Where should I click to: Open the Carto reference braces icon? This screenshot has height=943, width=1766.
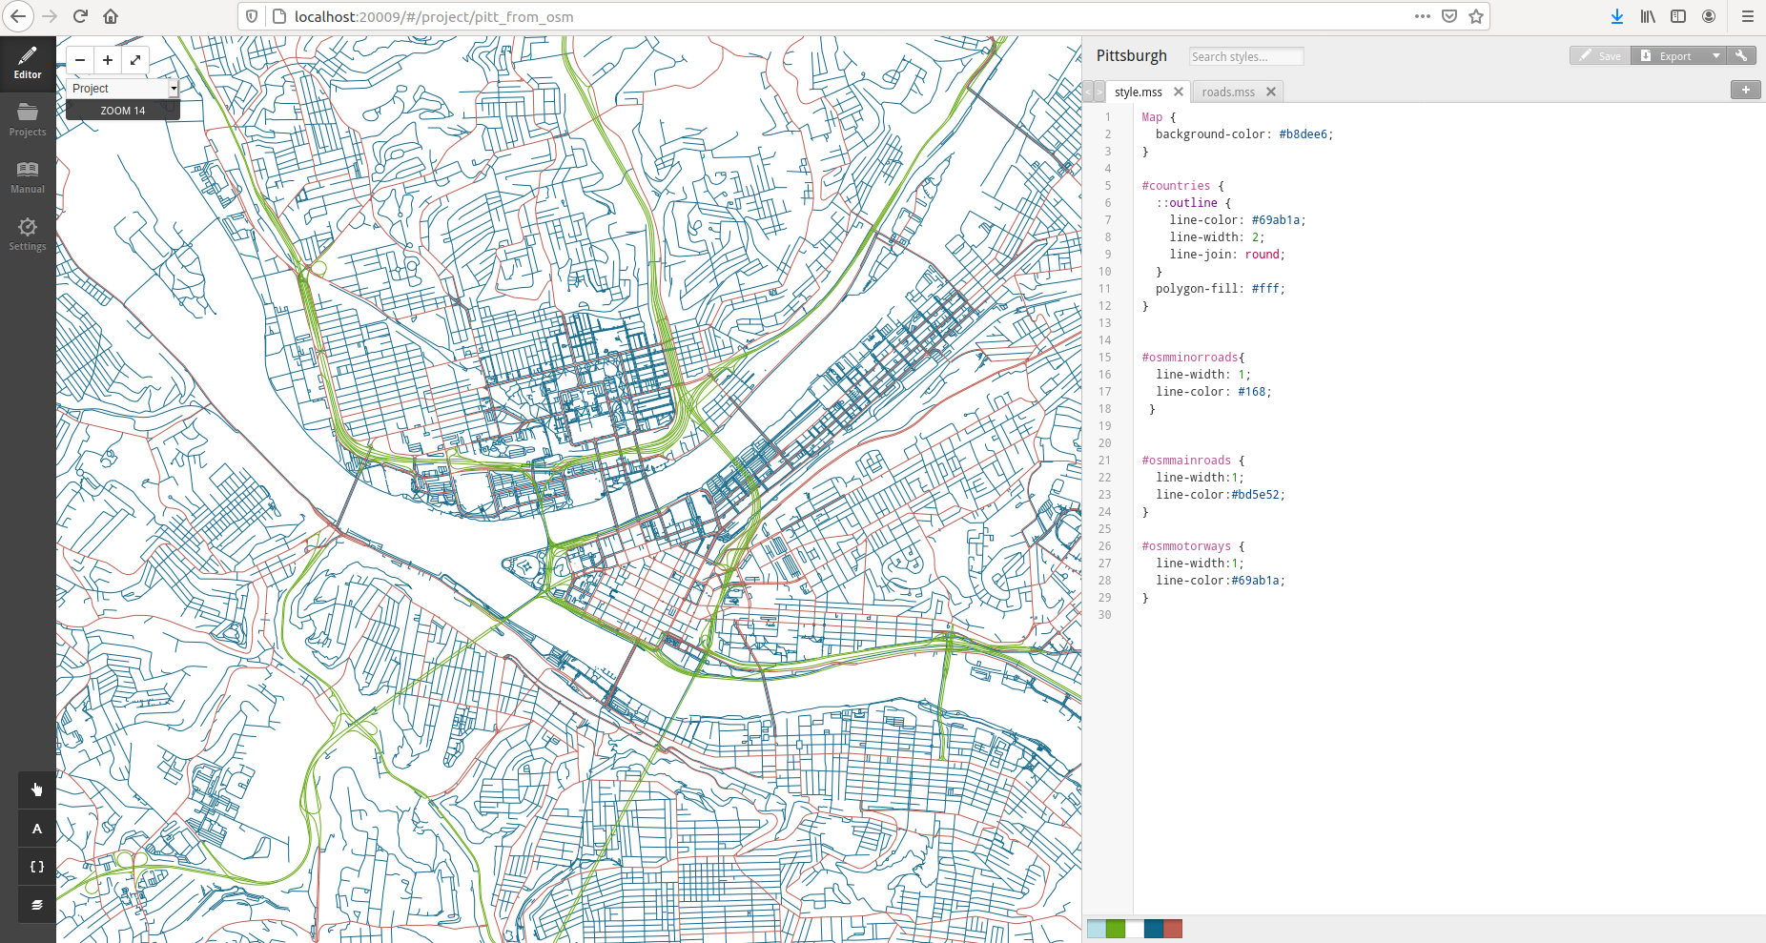pyautogui.click(x=37, y=867)
